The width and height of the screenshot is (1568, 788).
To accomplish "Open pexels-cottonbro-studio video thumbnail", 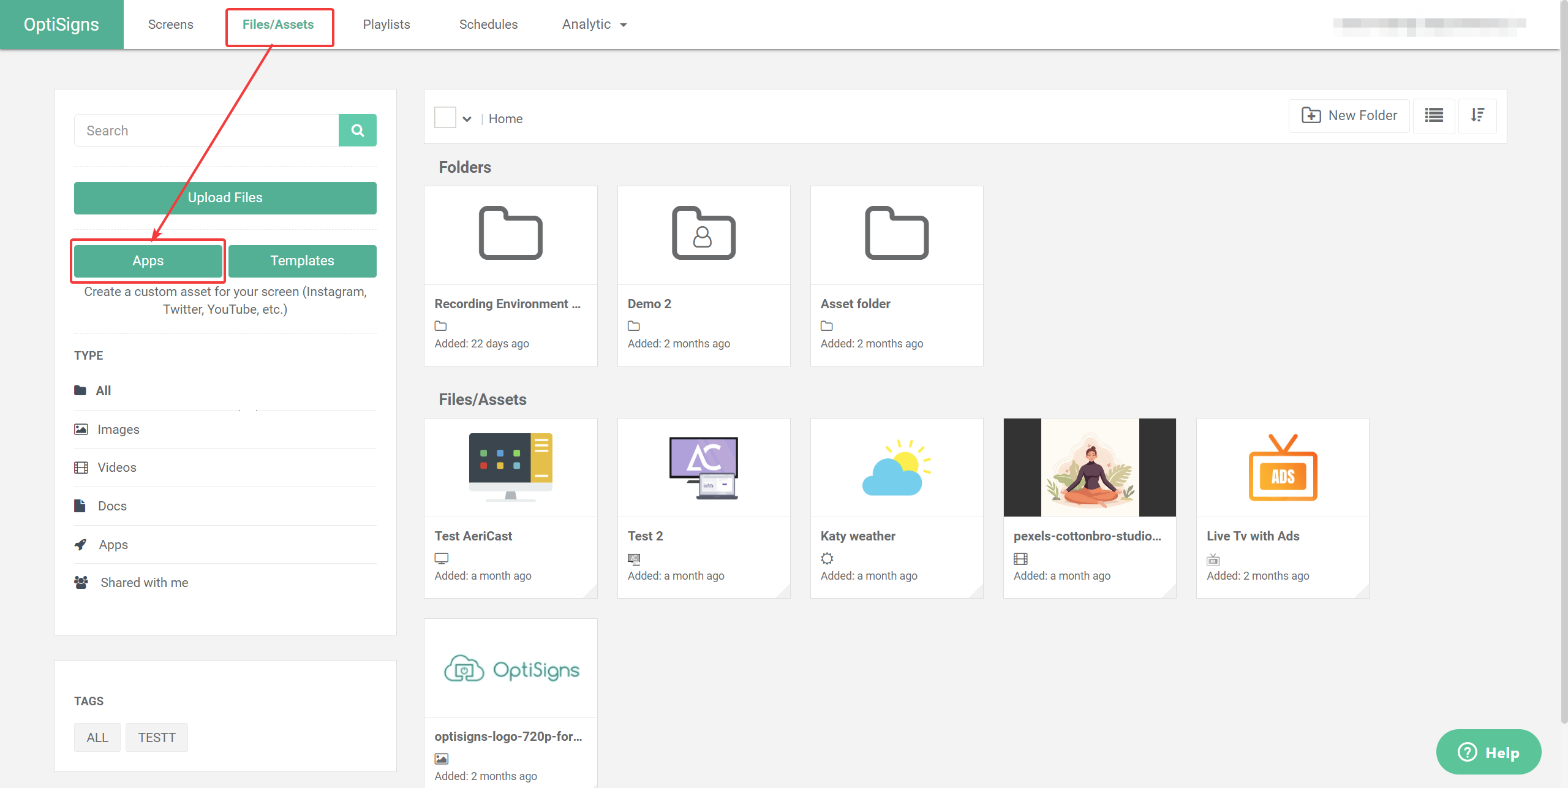I will point(1090,468).
